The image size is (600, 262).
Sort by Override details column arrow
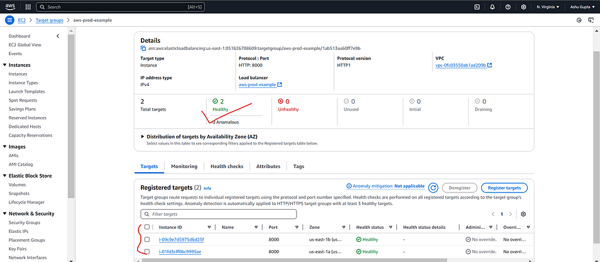(528, 227)
